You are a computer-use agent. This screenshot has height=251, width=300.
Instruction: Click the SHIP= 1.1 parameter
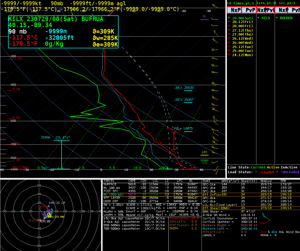pyautogui.click(x=183, y=229)
